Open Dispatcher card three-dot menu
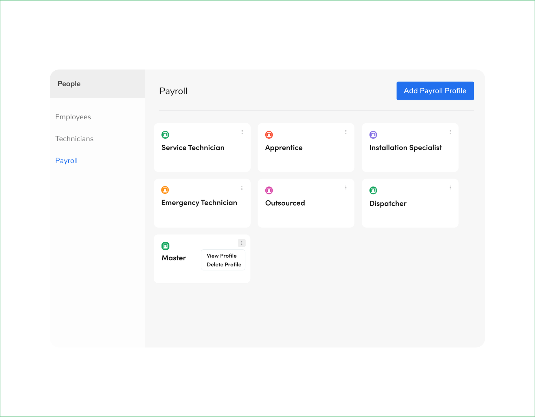This screenshot has height=417, width=535. click(450, 188)
